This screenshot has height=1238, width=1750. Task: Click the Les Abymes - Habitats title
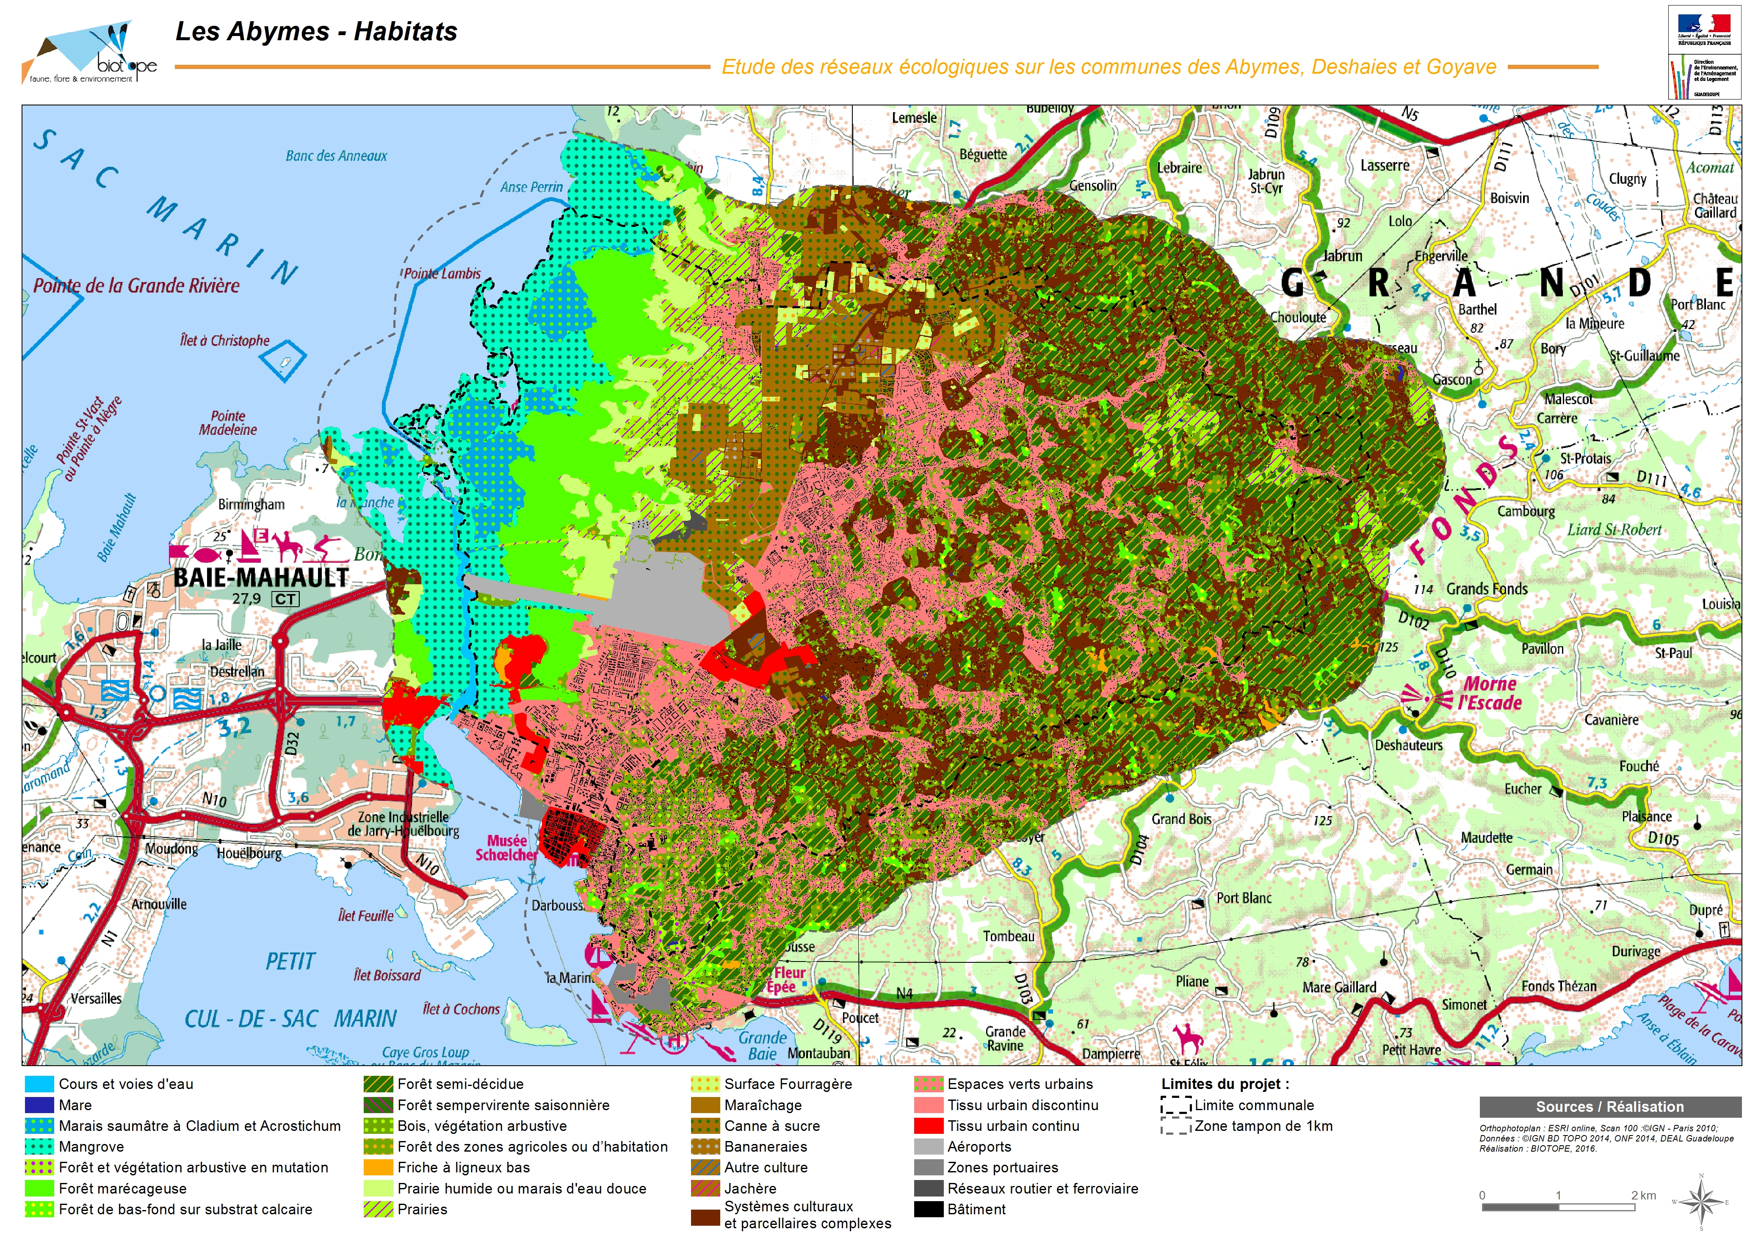(x=315, y=31)
